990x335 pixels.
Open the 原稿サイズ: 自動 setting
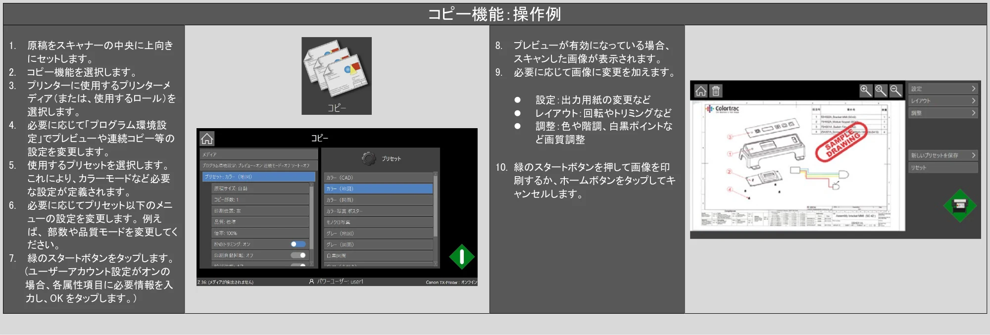coord(260,189)
